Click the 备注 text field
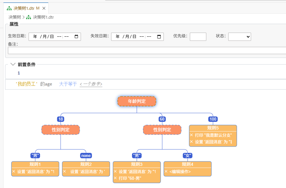 point(146,50)
